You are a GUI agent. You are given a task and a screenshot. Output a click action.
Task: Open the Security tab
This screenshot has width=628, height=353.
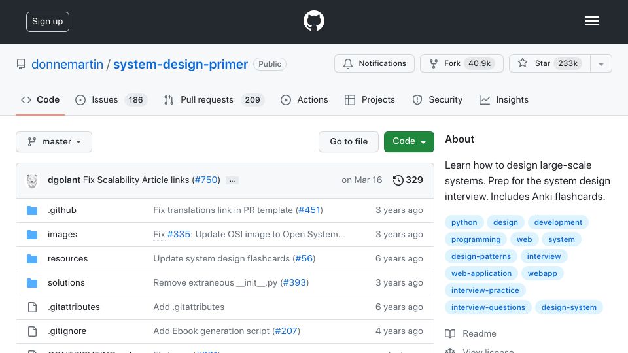tap(438, 99)
